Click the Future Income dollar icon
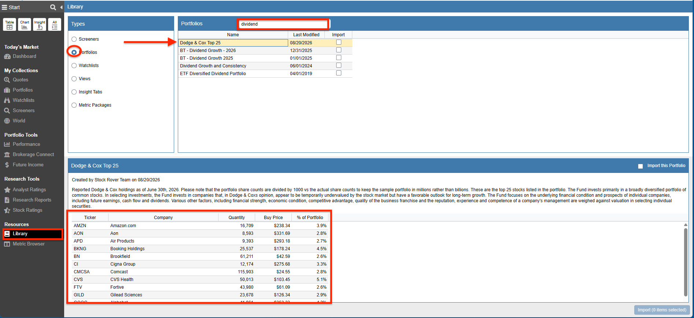Image resolution: width=694 pixels, height=318 pixels. coord(7,165)
